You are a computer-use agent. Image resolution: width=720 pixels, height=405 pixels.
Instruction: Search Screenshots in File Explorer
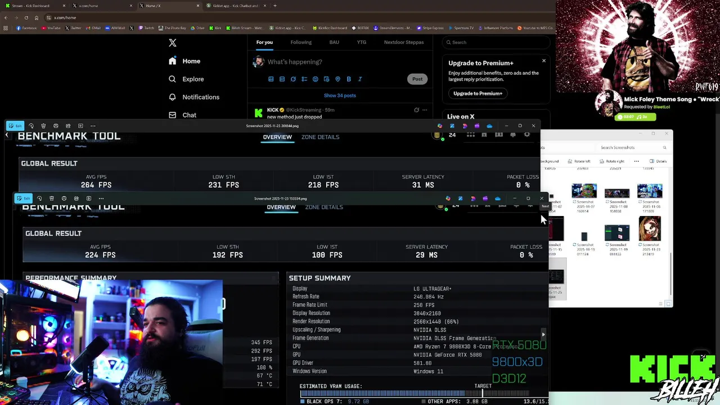[x=633, y=147]
